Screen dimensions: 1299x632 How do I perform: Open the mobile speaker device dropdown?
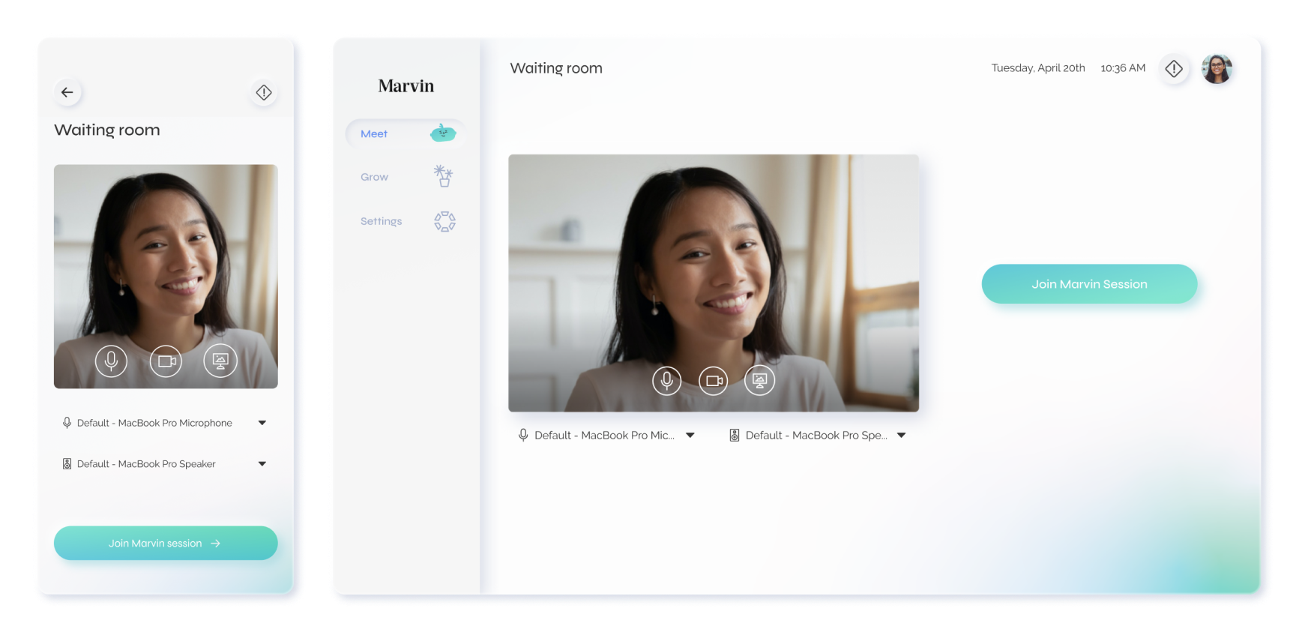[x=262, y=464]
